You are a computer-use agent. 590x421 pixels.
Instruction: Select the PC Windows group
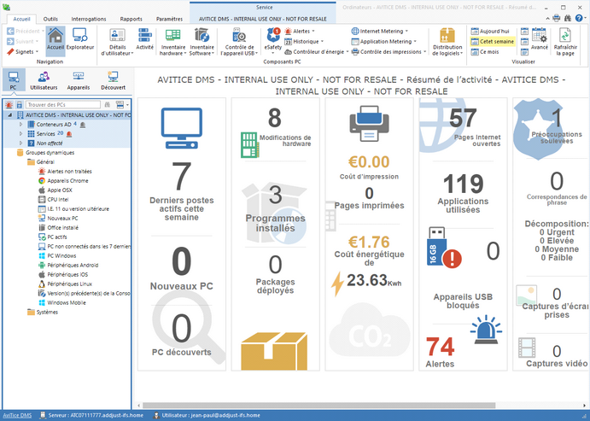point(57,256)
